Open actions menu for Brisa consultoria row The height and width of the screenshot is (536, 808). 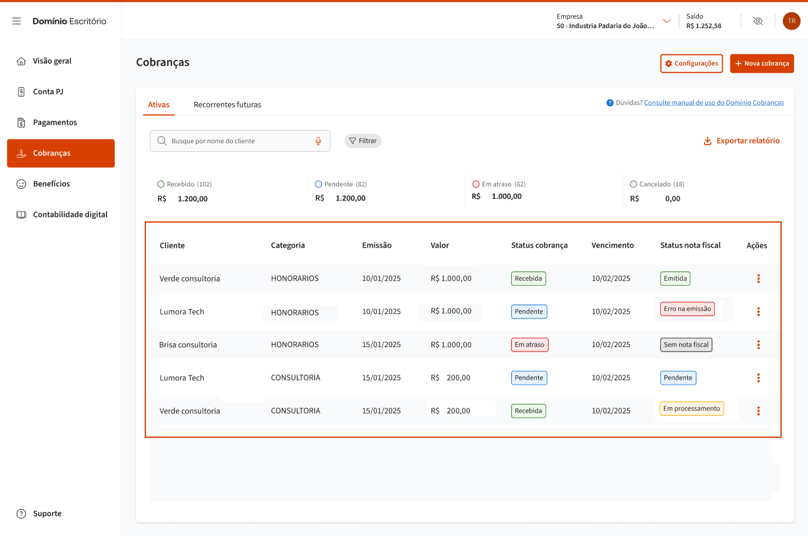pos(758,345)
